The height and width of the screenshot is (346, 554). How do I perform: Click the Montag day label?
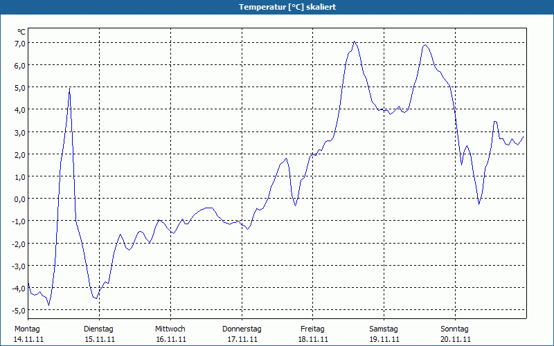tap(27, 329)
